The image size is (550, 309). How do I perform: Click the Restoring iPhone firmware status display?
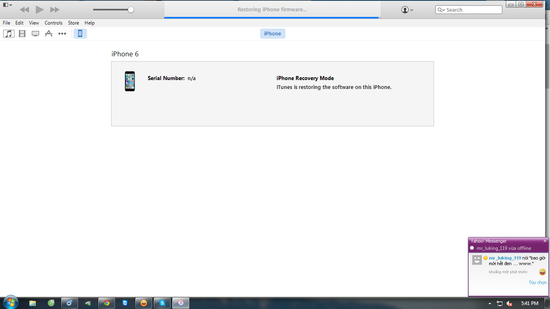tap(272, 9)
